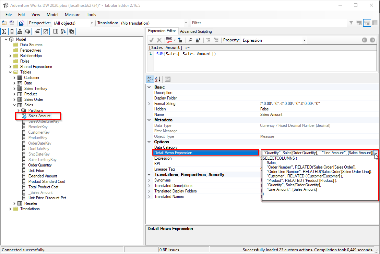Open the Detail Rows Expression dropdown arrow

click(x=376, y=153)
